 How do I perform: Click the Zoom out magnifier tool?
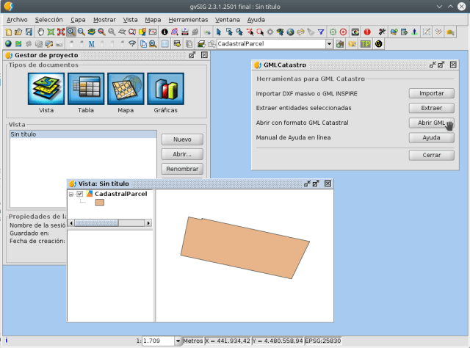pyautogui.click(x=81, y=32)
